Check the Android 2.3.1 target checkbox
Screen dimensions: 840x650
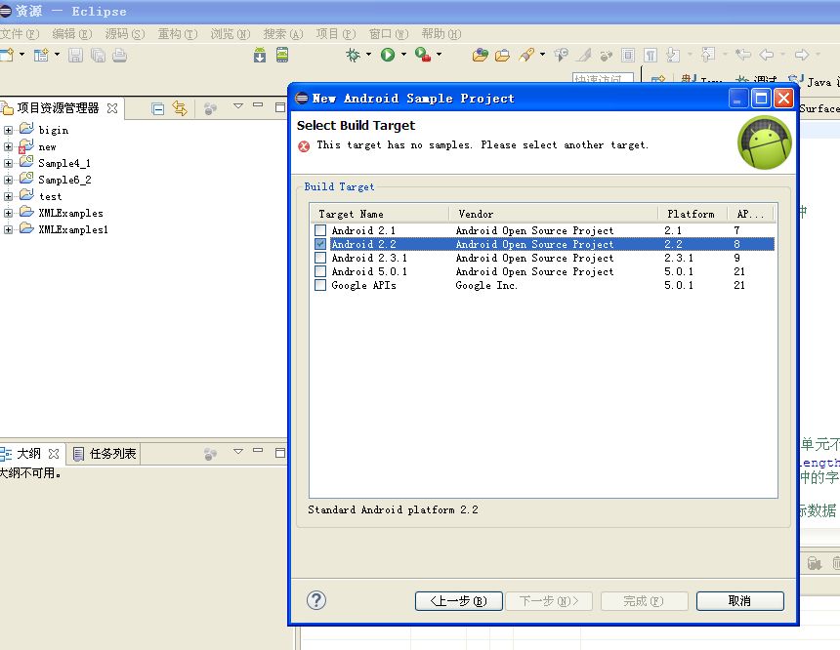tap(320, 258)
